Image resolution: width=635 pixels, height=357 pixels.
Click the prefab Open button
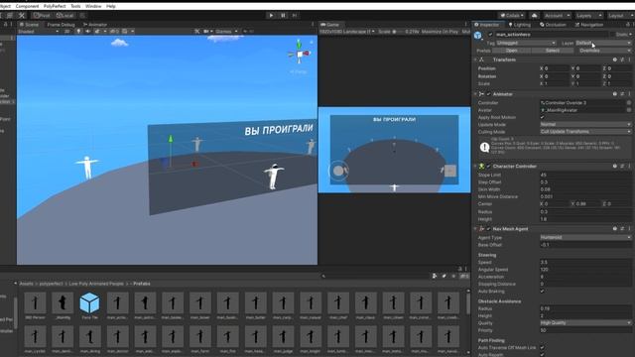(x=512, y=51)
